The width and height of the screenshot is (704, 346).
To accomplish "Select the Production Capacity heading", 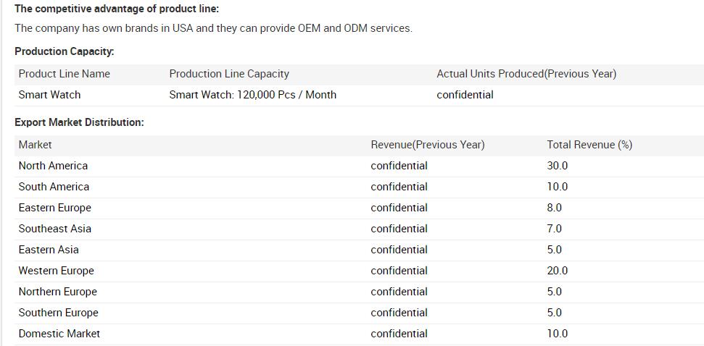I will click(x=65, y=51).
